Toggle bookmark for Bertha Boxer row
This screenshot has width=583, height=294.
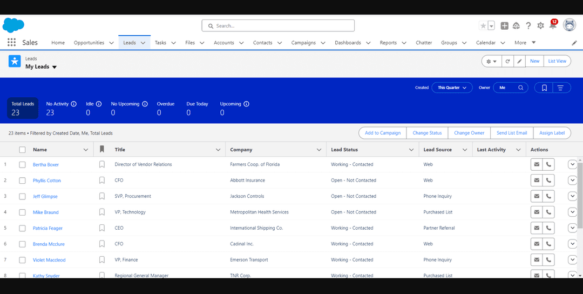[x=102, y=164]
